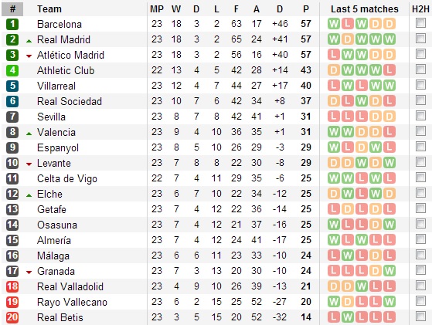Click Villarreal's blue rank 5 badge
432x325 pixels.
pyautogui.click(x=12, y=86)
